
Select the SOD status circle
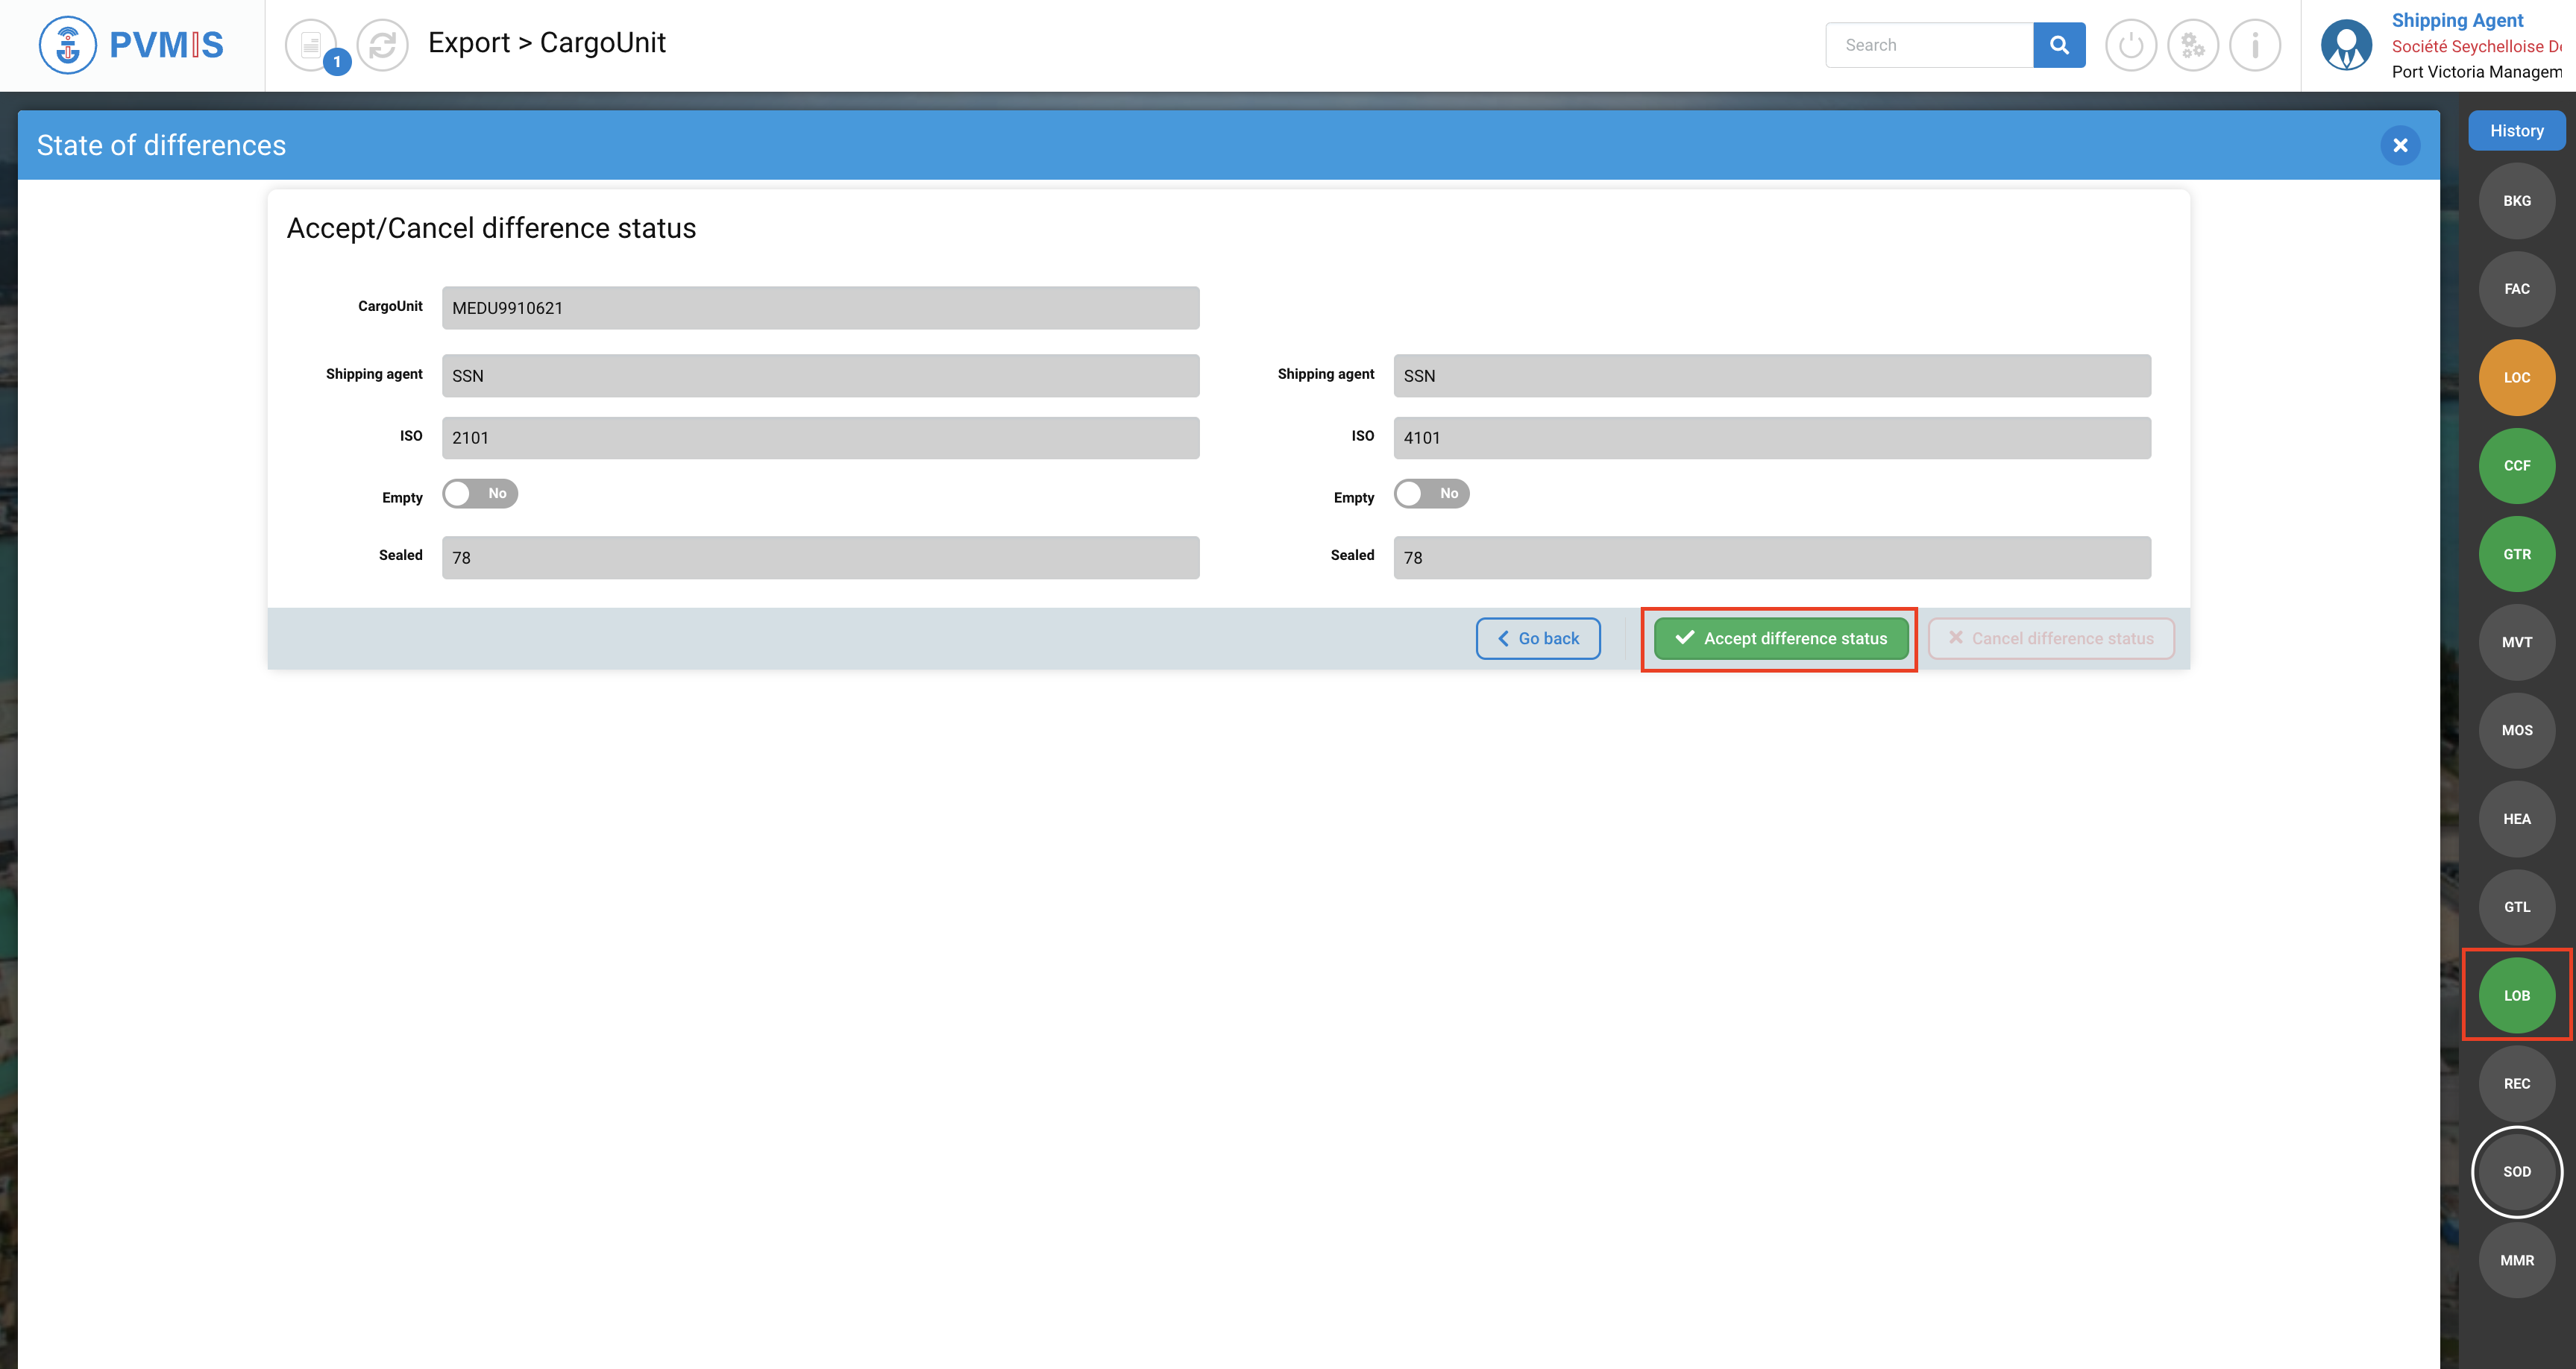(2516, 1172)
